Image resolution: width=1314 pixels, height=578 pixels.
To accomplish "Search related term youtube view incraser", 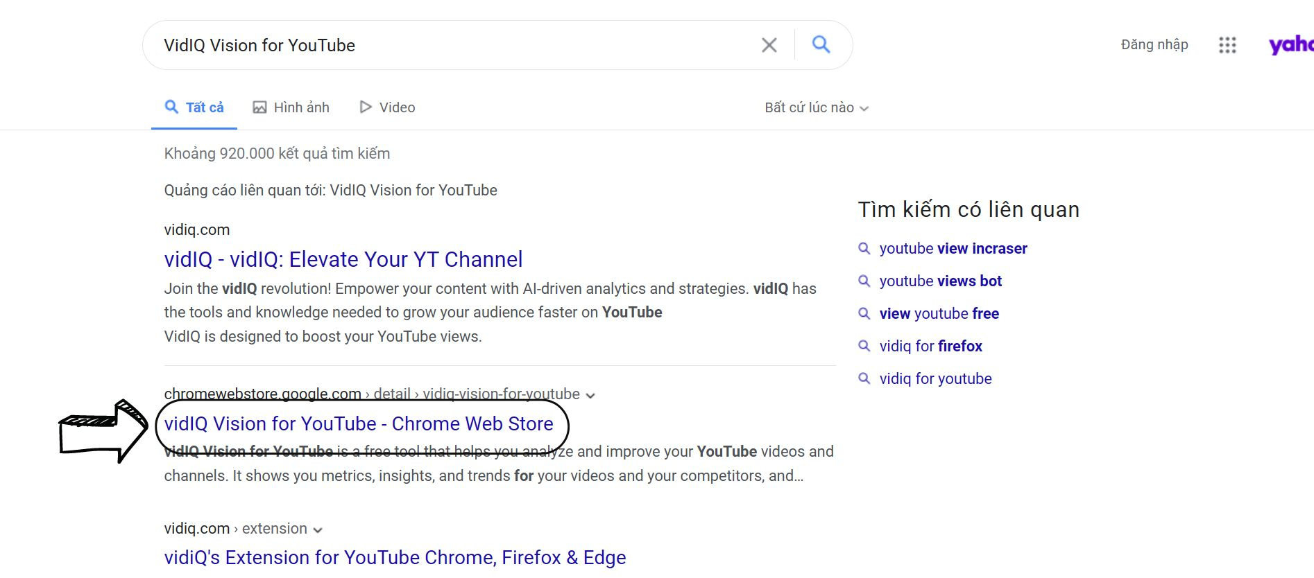I will (x=953, y=248).
